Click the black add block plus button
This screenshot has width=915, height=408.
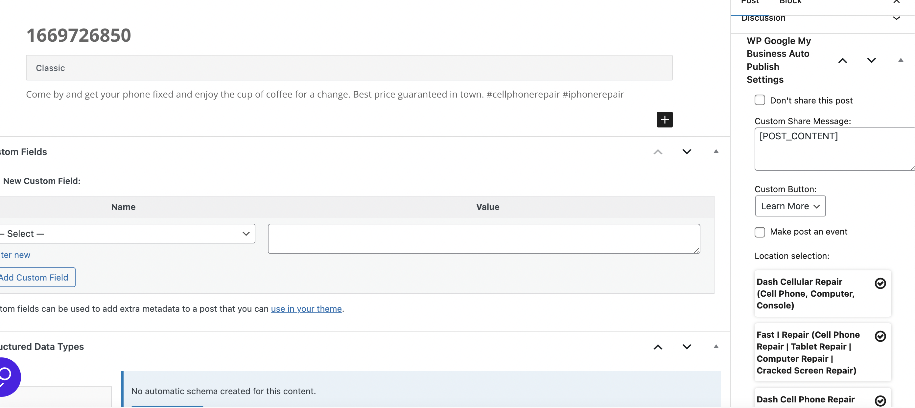coord(664,119)
